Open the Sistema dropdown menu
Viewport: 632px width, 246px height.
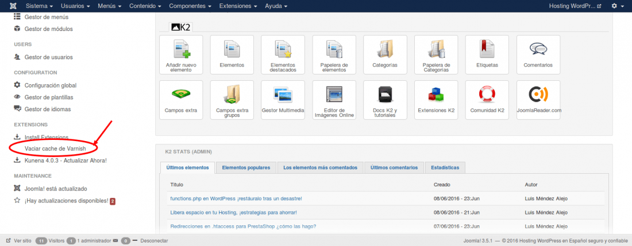40,6
